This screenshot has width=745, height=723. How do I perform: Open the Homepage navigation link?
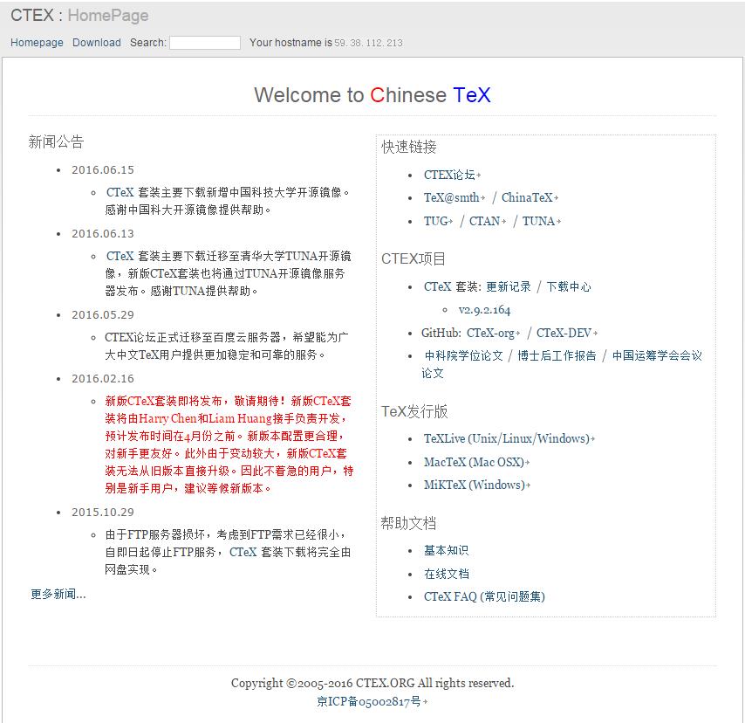click(37, 42)
